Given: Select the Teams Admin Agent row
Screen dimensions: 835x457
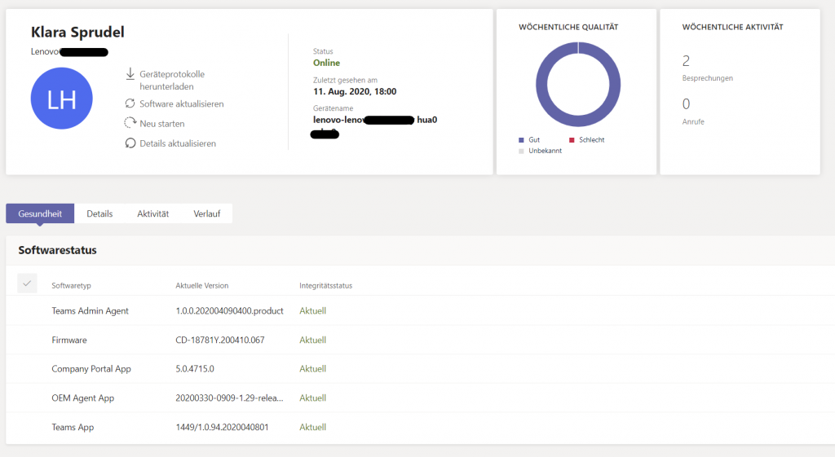Looking at the screenshot, I should (90, 311).
